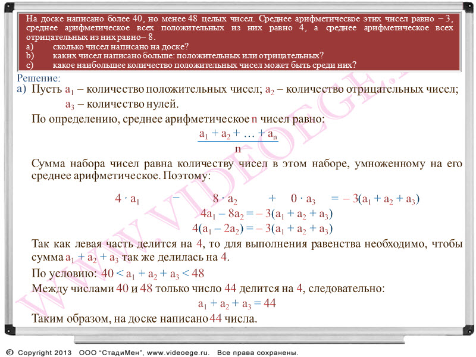The image size is (476, 357).
Task: Click the problem statement line starting "На доске написано более 40"
Action: 239,18
